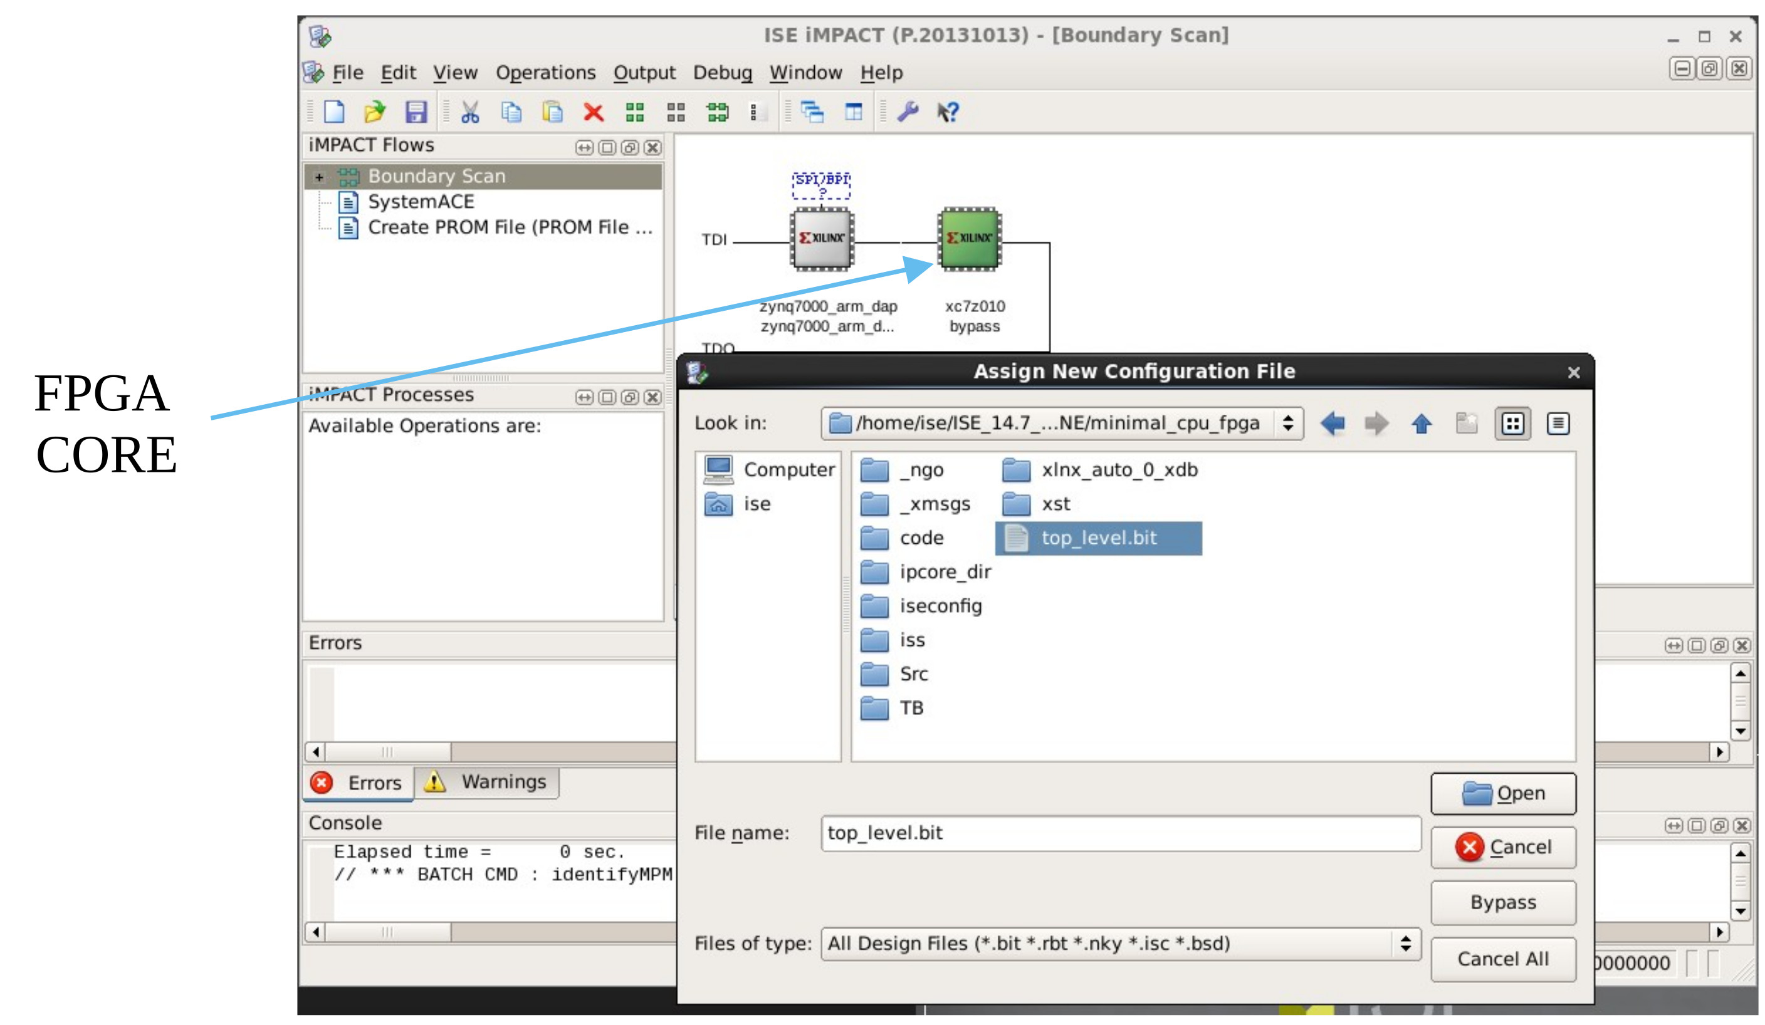Select the code folder

tap(902, 538)
